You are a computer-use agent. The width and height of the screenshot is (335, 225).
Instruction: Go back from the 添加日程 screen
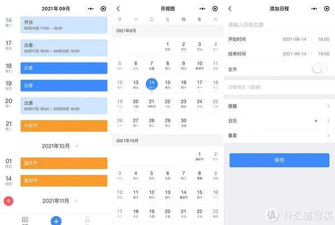230,8
